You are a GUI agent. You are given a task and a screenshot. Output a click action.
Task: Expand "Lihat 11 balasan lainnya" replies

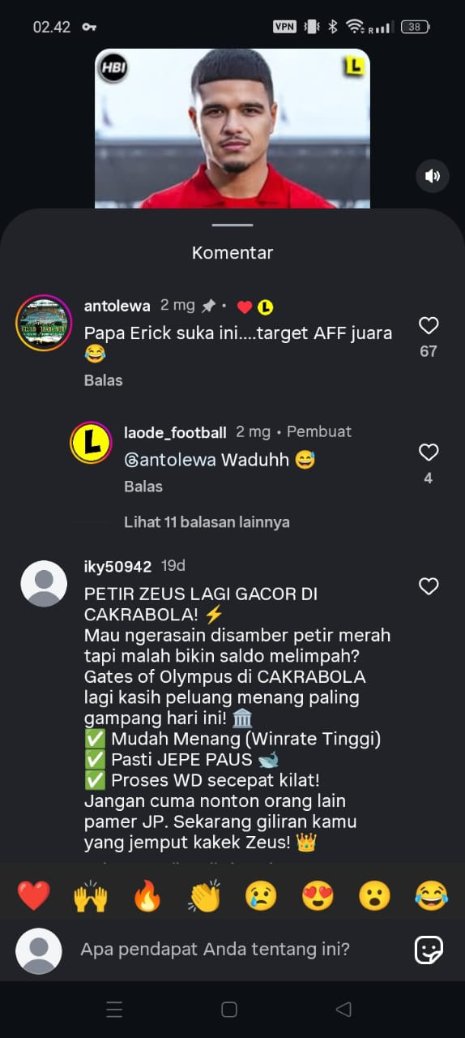click(207, 522)
